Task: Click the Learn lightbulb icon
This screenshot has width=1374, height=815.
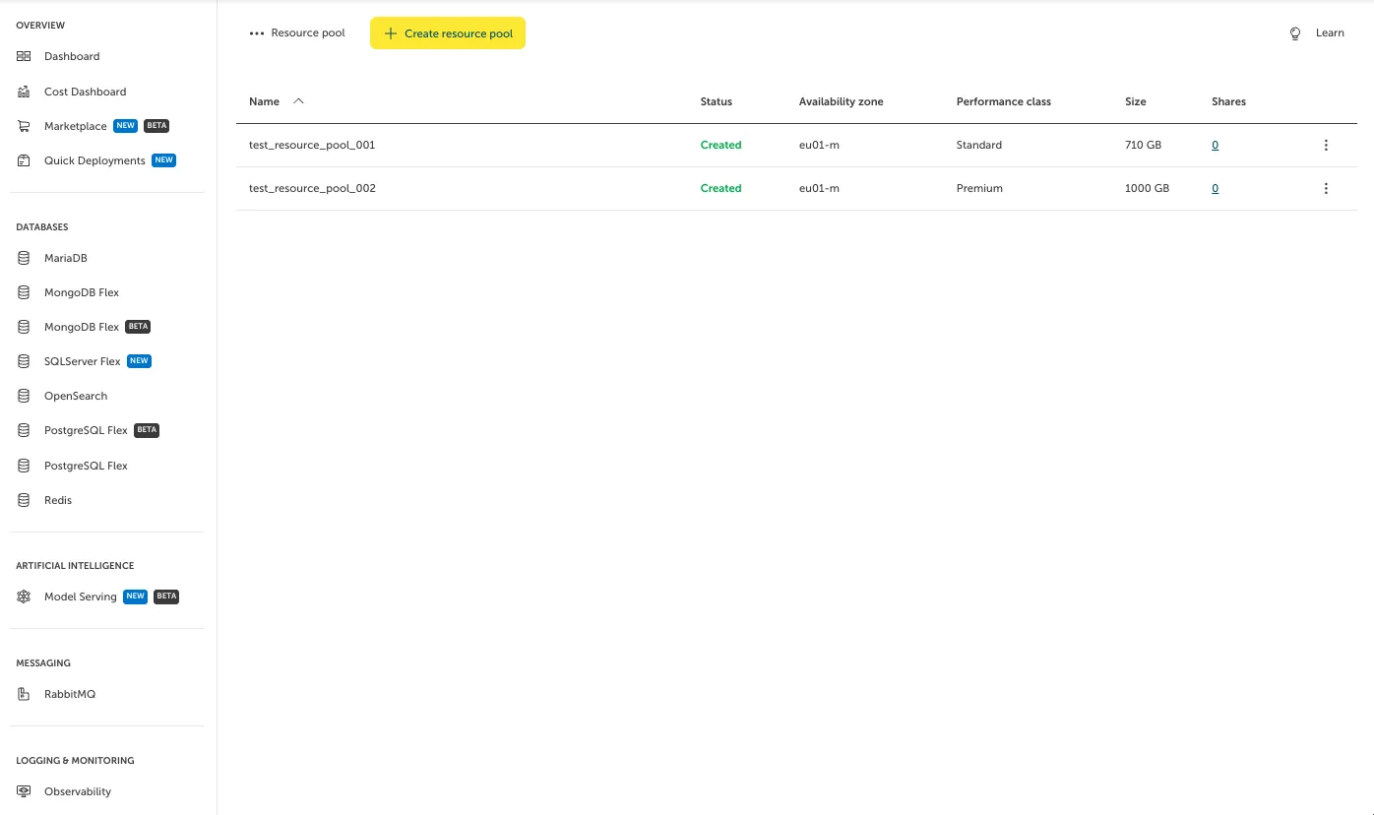Action: click(x=1295, y=33)
